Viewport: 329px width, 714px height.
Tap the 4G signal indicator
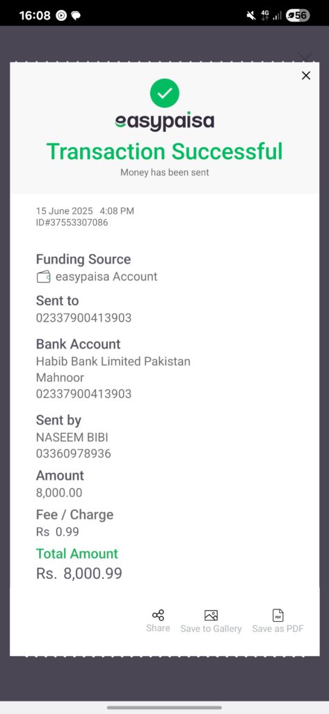[x=266, y=15]
